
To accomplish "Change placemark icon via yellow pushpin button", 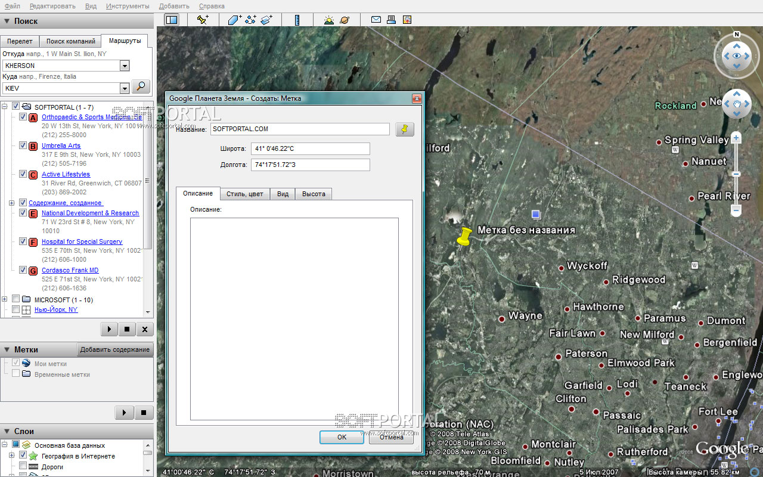I will tap(405, 129).
